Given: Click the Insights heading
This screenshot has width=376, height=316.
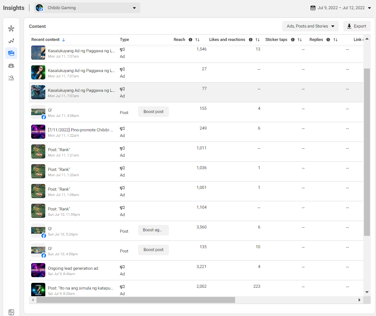Looking at the screenshot, I should (14, 8).
